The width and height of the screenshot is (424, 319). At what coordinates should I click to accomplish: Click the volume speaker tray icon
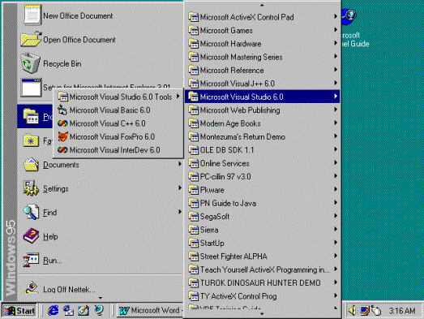coord(353,310)
